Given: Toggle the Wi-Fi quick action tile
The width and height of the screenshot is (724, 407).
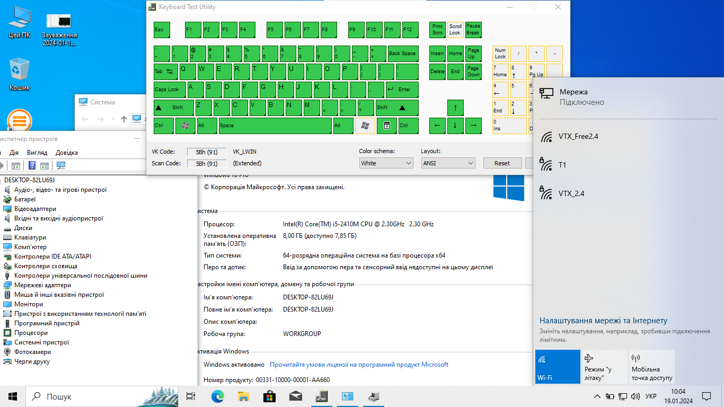Looking at the screenshot, I should [558, 367].
